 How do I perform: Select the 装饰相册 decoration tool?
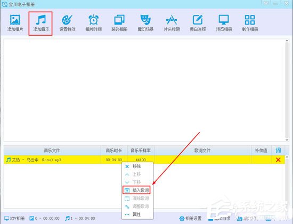[119, 23]
